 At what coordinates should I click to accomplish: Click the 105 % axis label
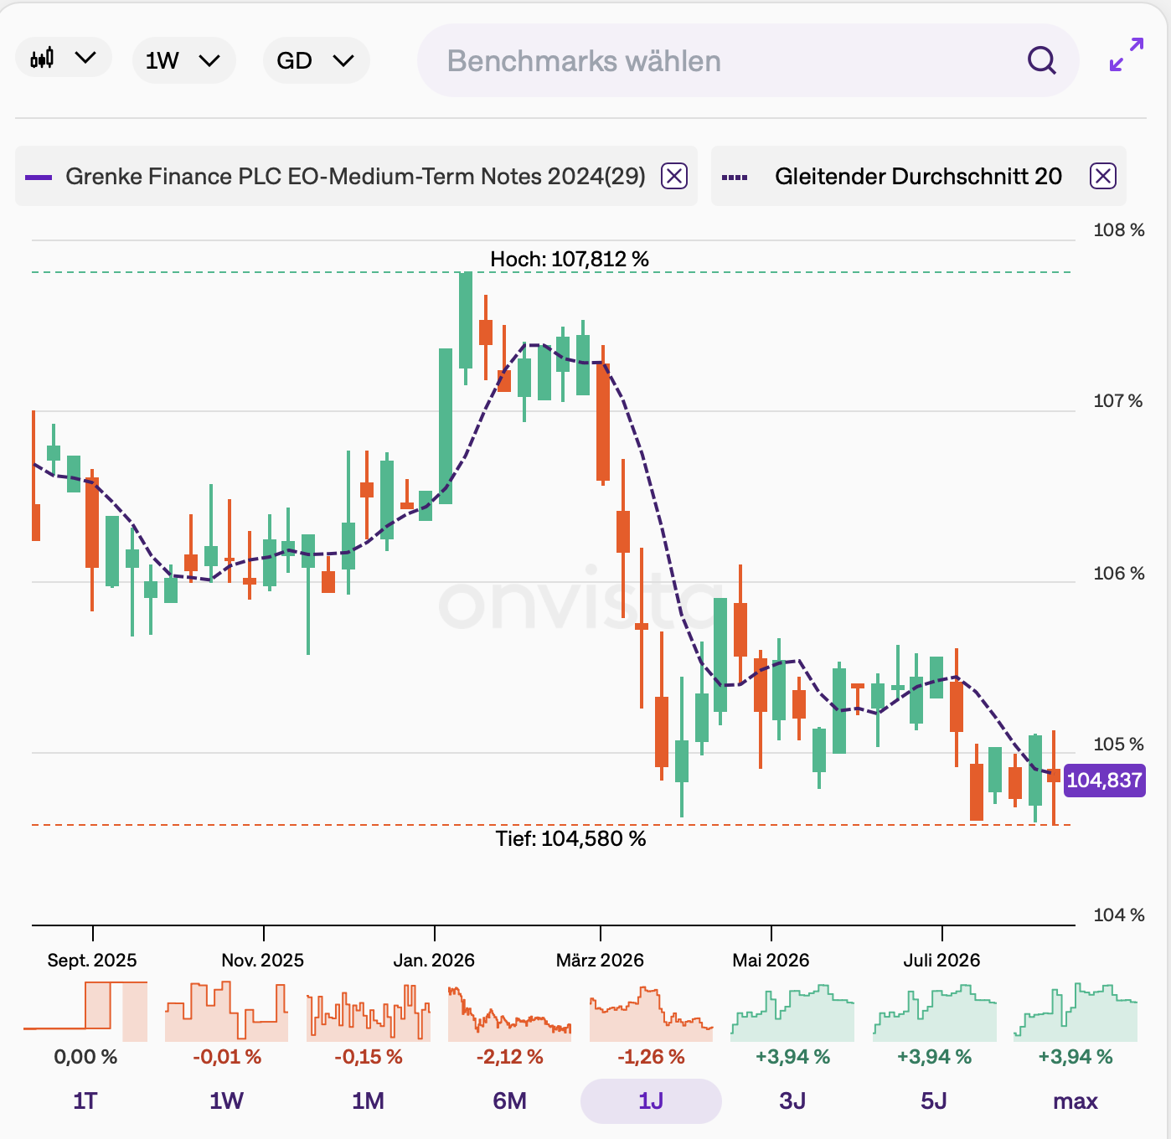point(1119,744)
